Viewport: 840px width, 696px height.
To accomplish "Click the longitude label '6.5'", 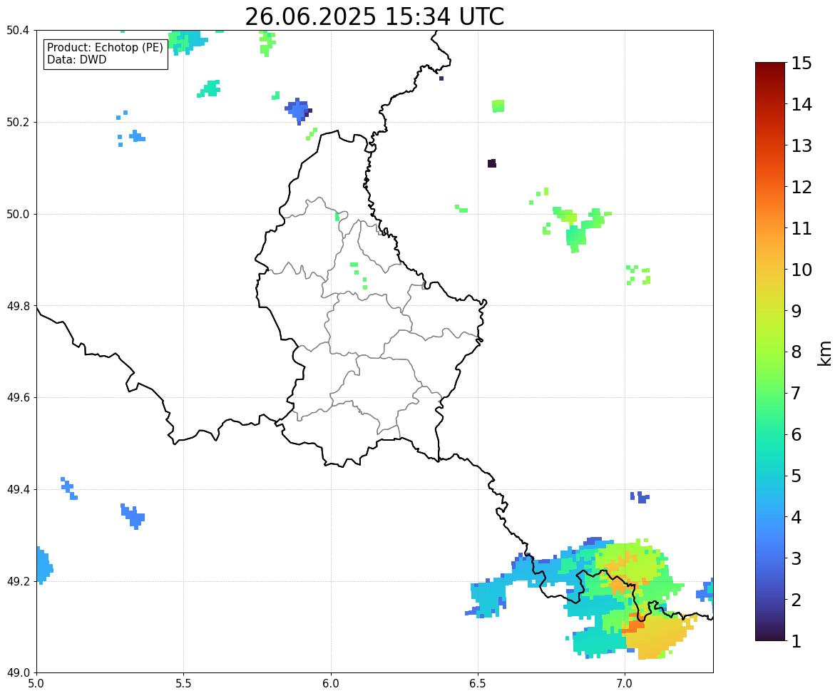I will click(478, 684).
